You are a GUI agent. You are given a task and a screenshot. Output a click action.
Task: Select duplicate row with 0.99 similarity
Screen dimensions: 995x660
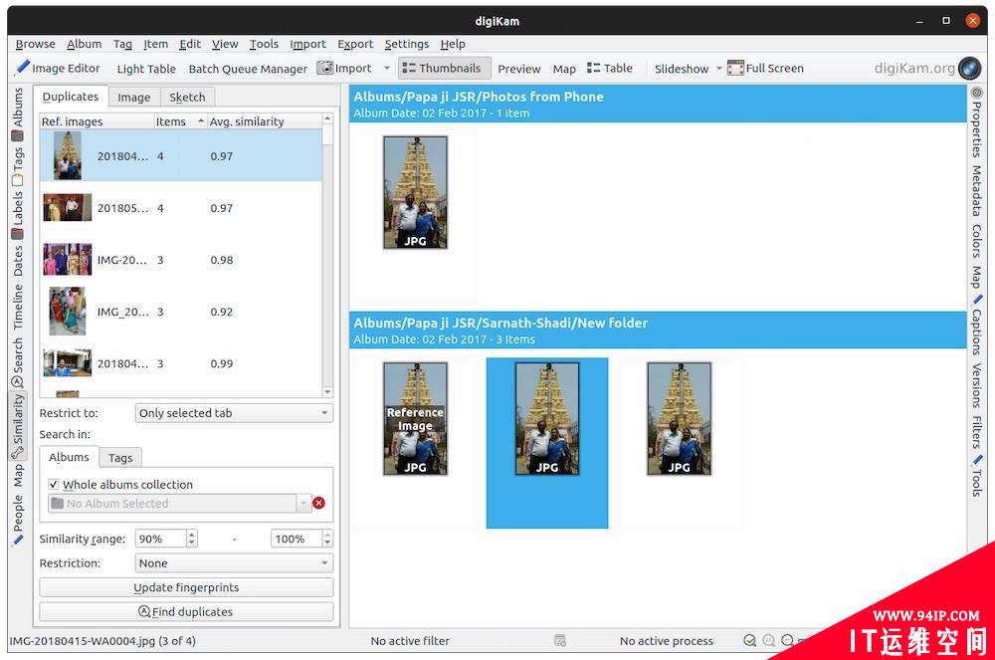point(181,363)
